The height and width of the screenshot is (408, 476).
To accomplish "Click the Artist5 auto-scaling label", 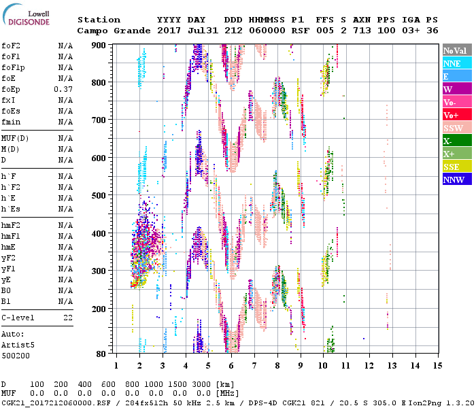I will pos(17,345).
